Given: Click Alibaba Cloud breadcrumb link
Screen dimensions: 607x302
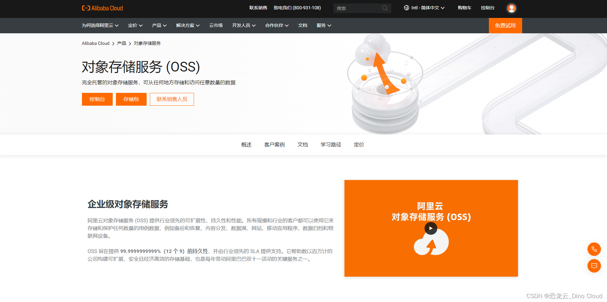Looking at the screenshot, I should 95,43.
